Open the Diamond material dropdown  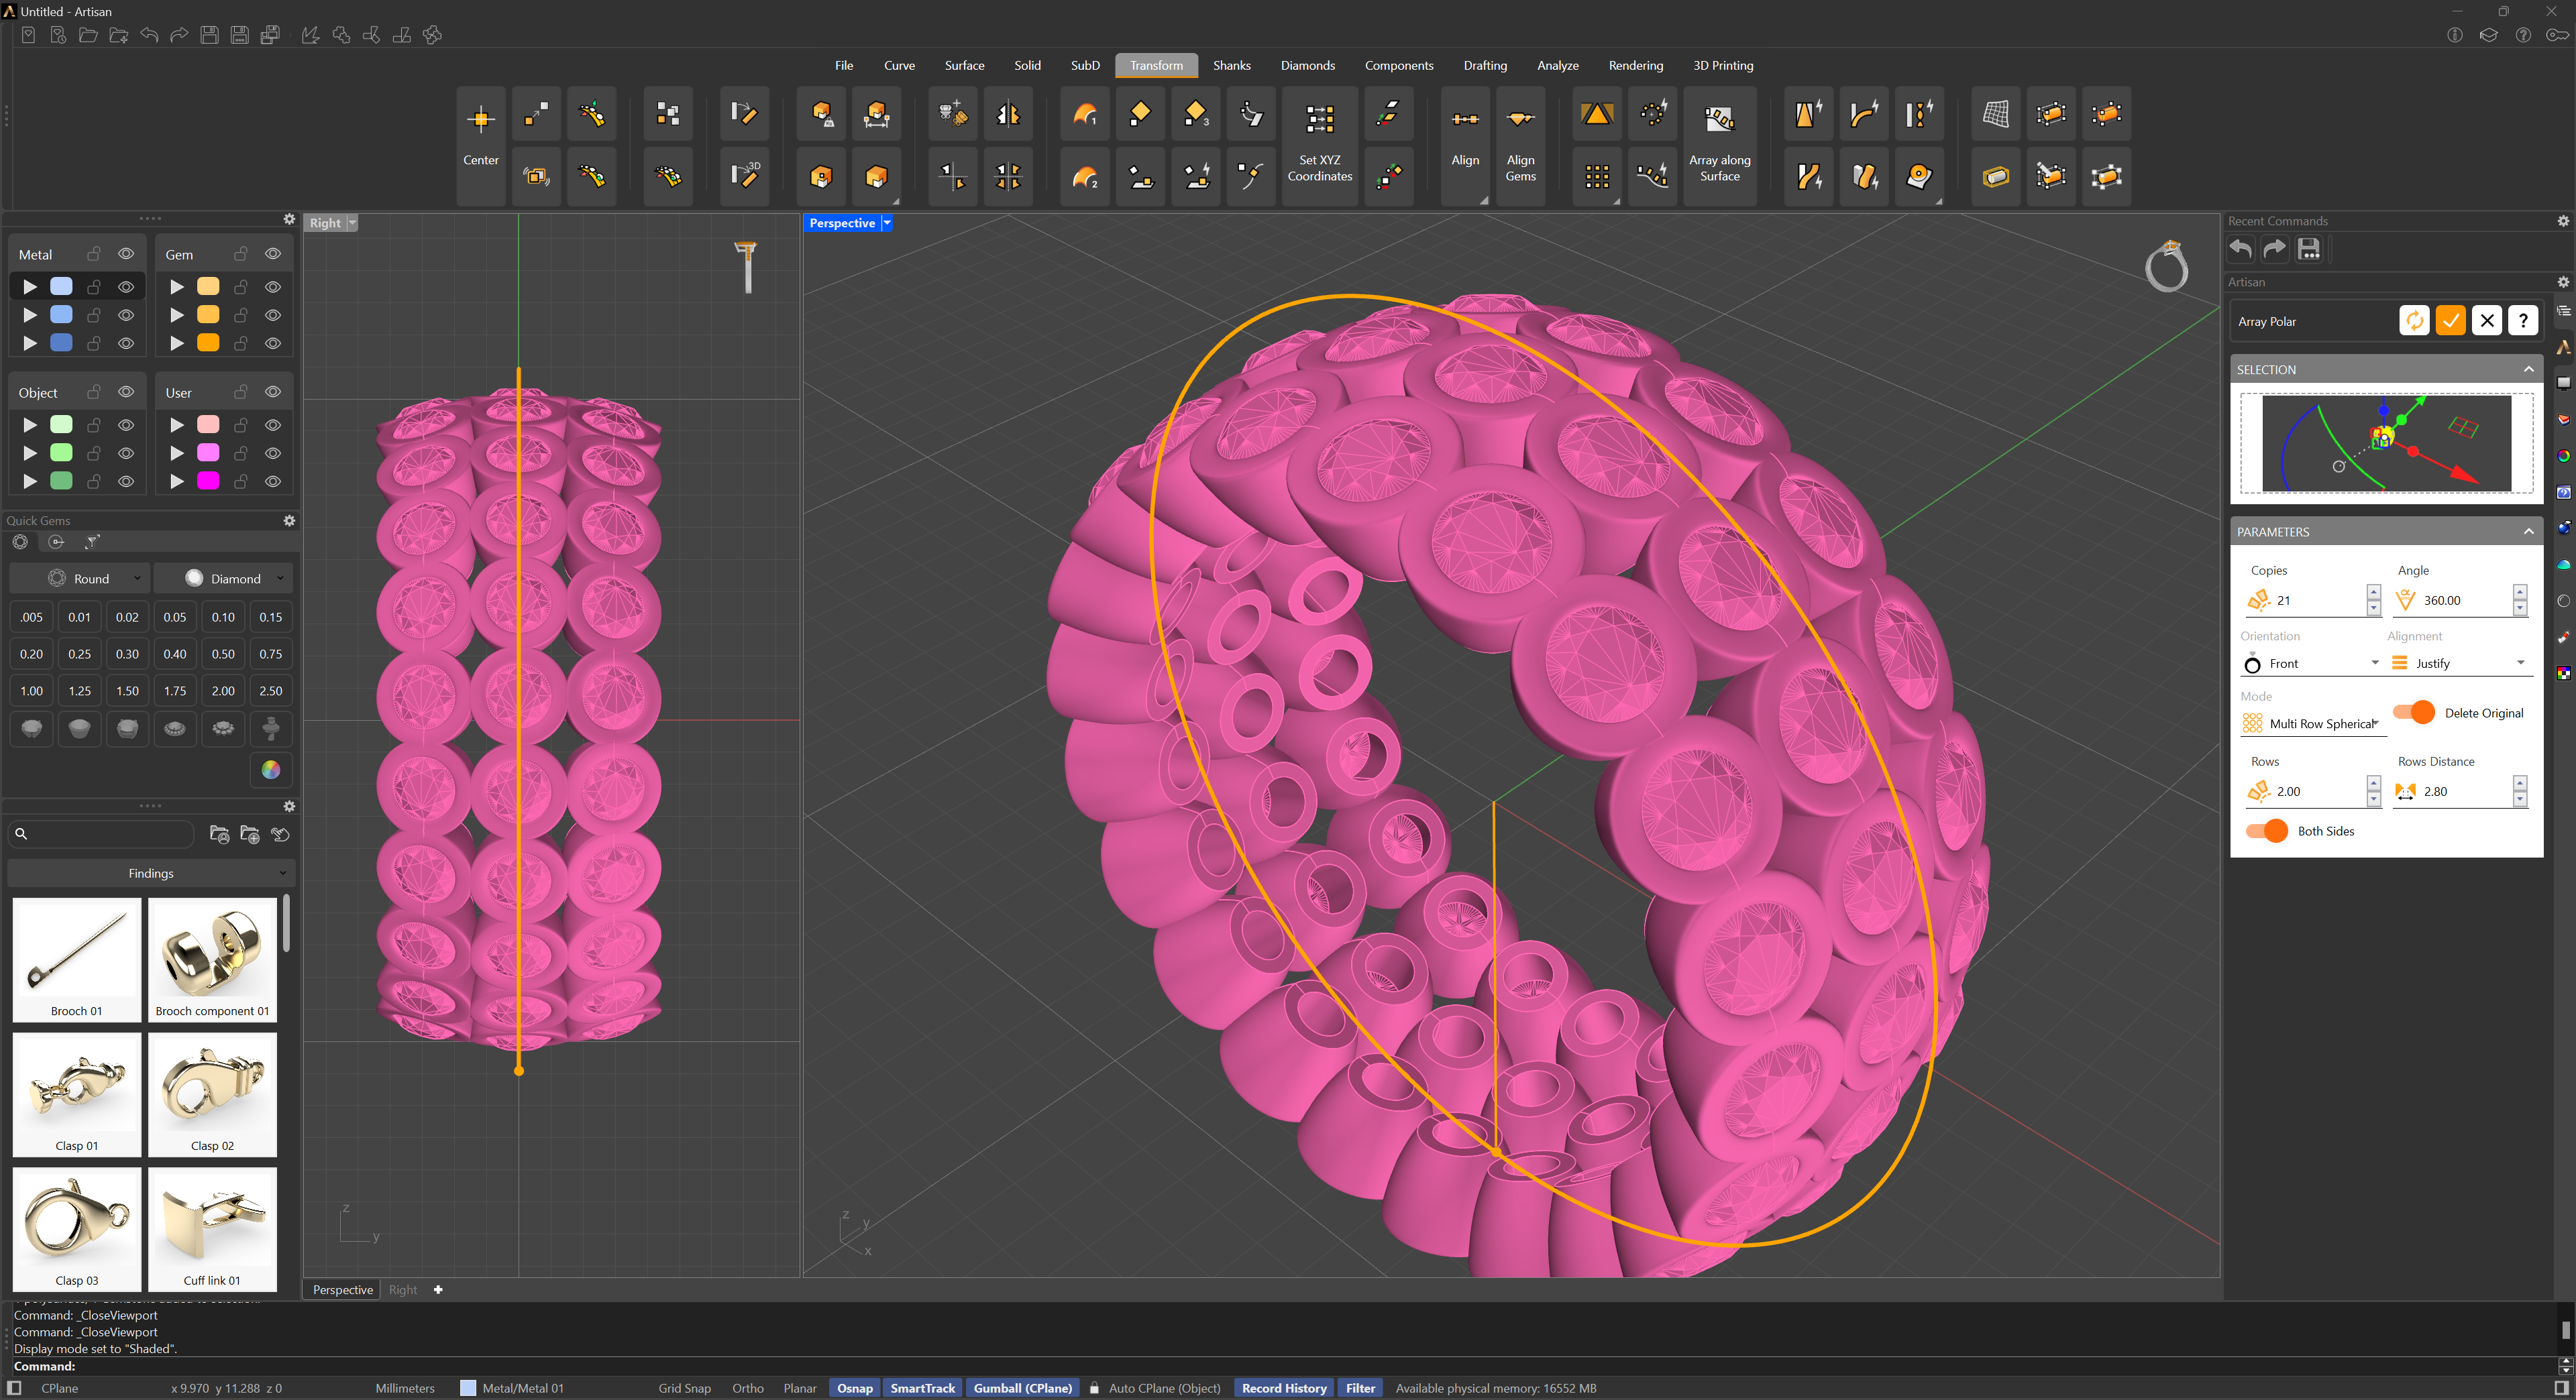point(223,579)
